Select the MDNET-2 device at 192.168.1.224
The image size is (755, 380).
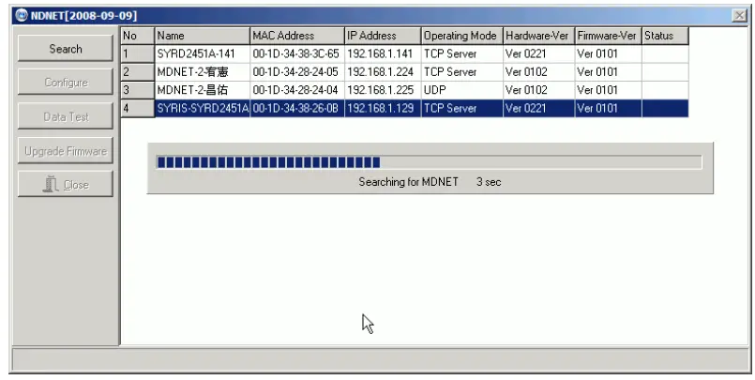pos(203,72)
